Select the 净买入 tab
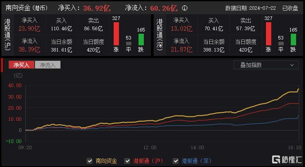 tap(21, 65)
